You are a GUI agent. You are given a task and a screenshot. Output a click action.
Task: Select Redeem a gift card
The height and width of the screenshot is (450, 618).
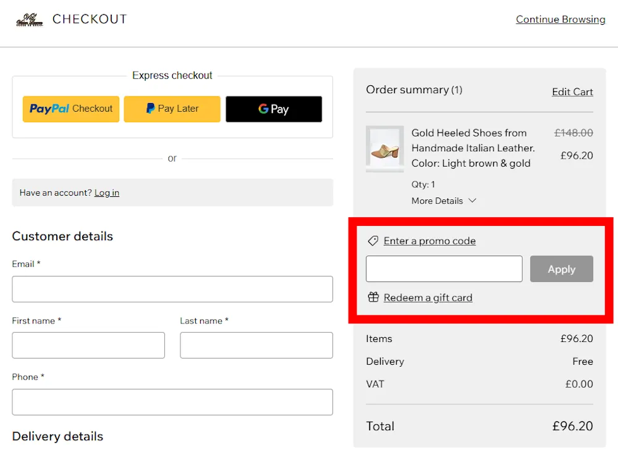pyautogui.click(x=428, y=297)
